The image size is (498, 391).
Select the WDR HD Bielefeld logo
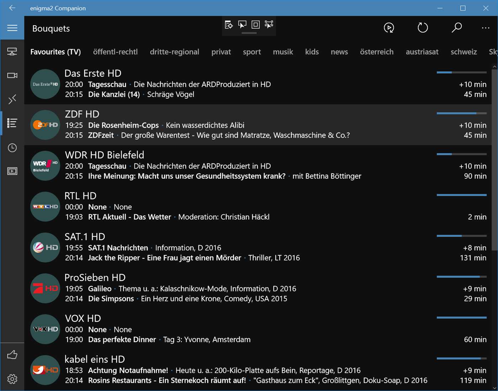[45, 166]
